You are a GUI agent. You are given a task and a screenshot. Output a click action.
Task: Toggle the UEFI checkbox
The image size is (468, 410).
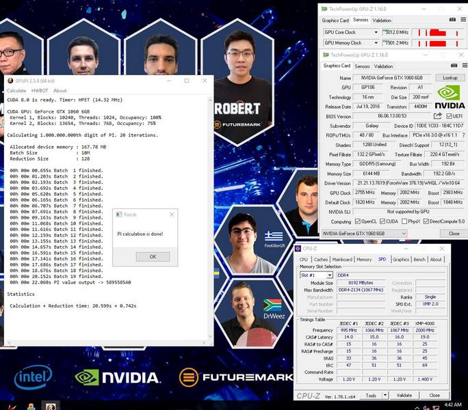(x=449, y=116)
